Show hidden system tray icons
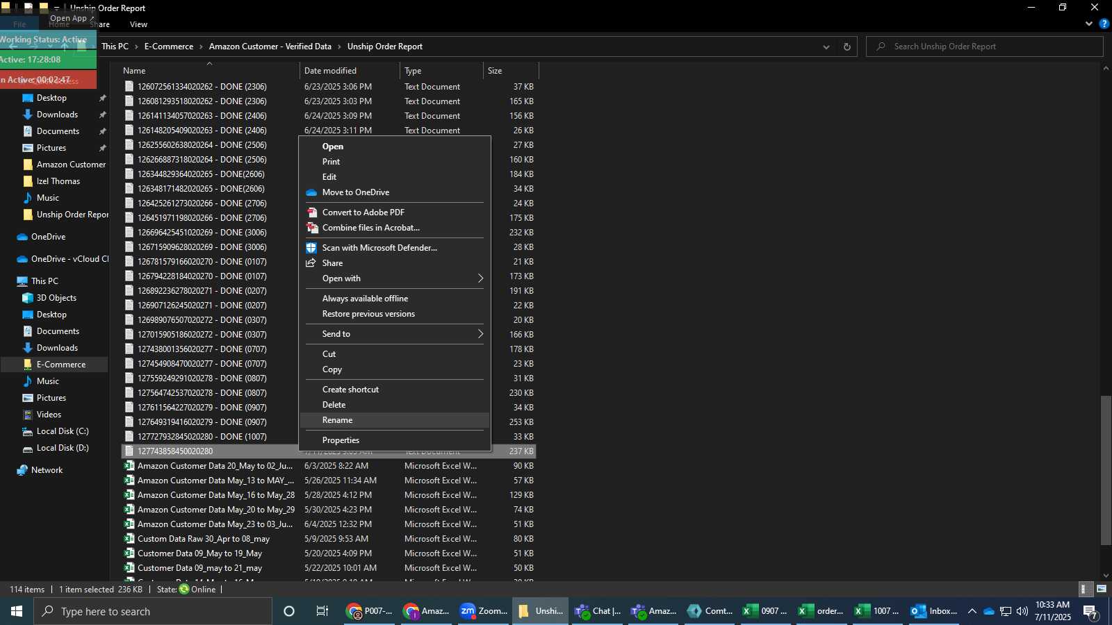The width and height of the screenshot is (1112, 625). (x=972, y=611)
